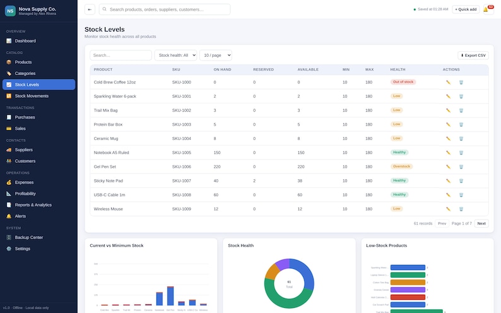
Task: Open Stock Movements in the sidebar
Action: [x=38, y=96]
